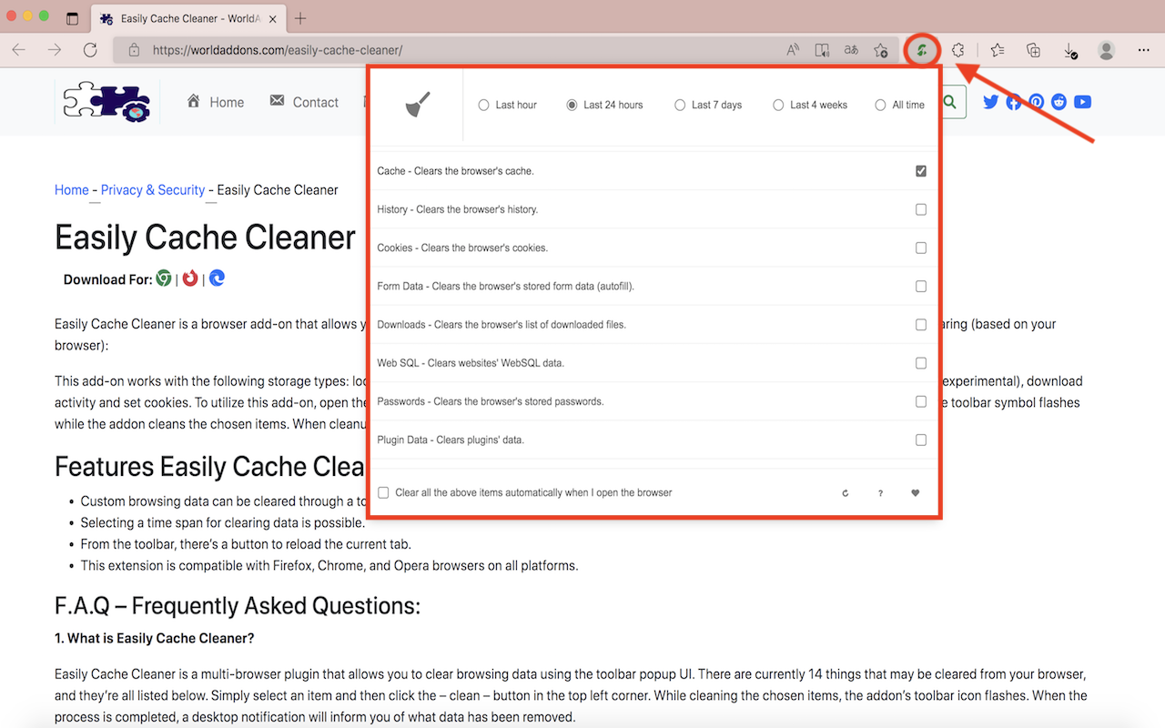This screenshot has width=1165, height=728.
Task: Go back to previous page
Action: pyautogui.click(x=19, y=50)
